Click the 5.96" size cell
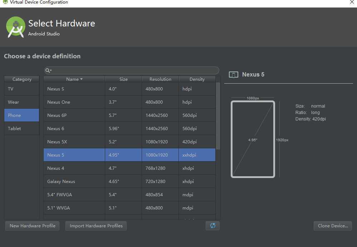Image resolution: width=357 pixels, height=247 pixels. tap(123, 128)
